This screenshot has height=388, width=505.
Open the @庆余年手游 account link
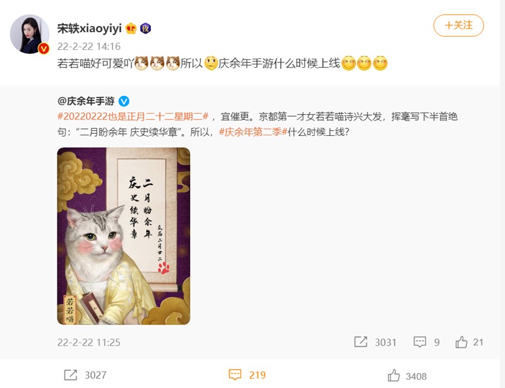pos(86,101)
